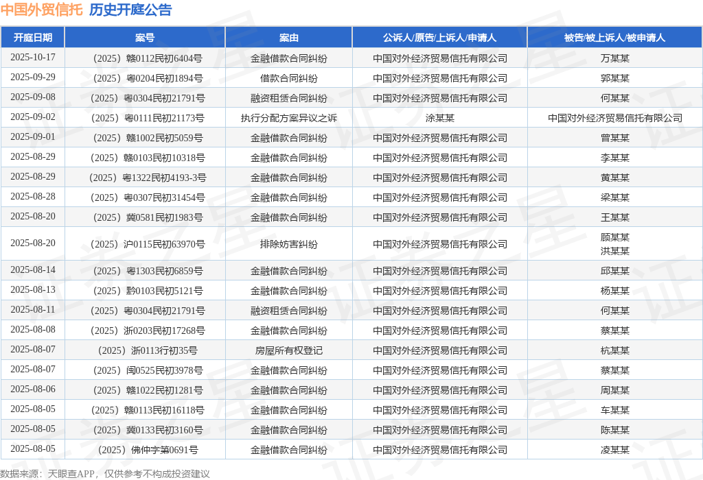The image size is (703, 480).
Task: Select case number (2025)赣0103民初10318号
Action: (x=148, y=158)
